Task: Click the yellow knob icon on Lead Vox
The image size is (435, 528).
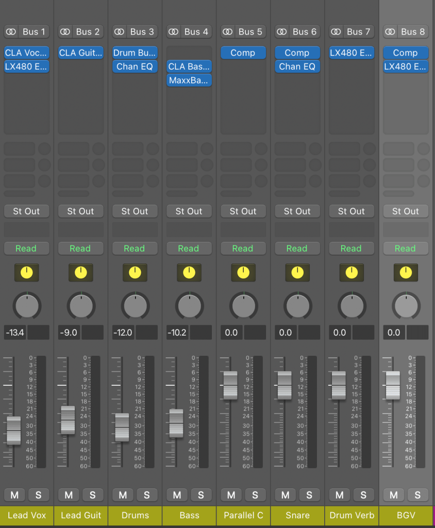Action: tap(26, 272)
